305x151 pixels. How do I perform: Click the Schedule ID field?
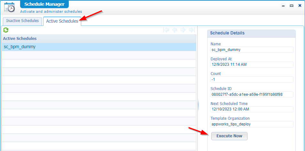coord(252,94)
